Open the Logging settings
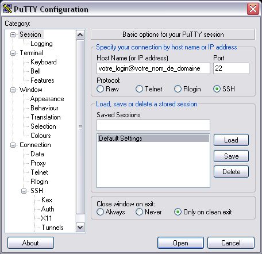The height and width of the screenshot is (254, 262). tap(41, 44)
